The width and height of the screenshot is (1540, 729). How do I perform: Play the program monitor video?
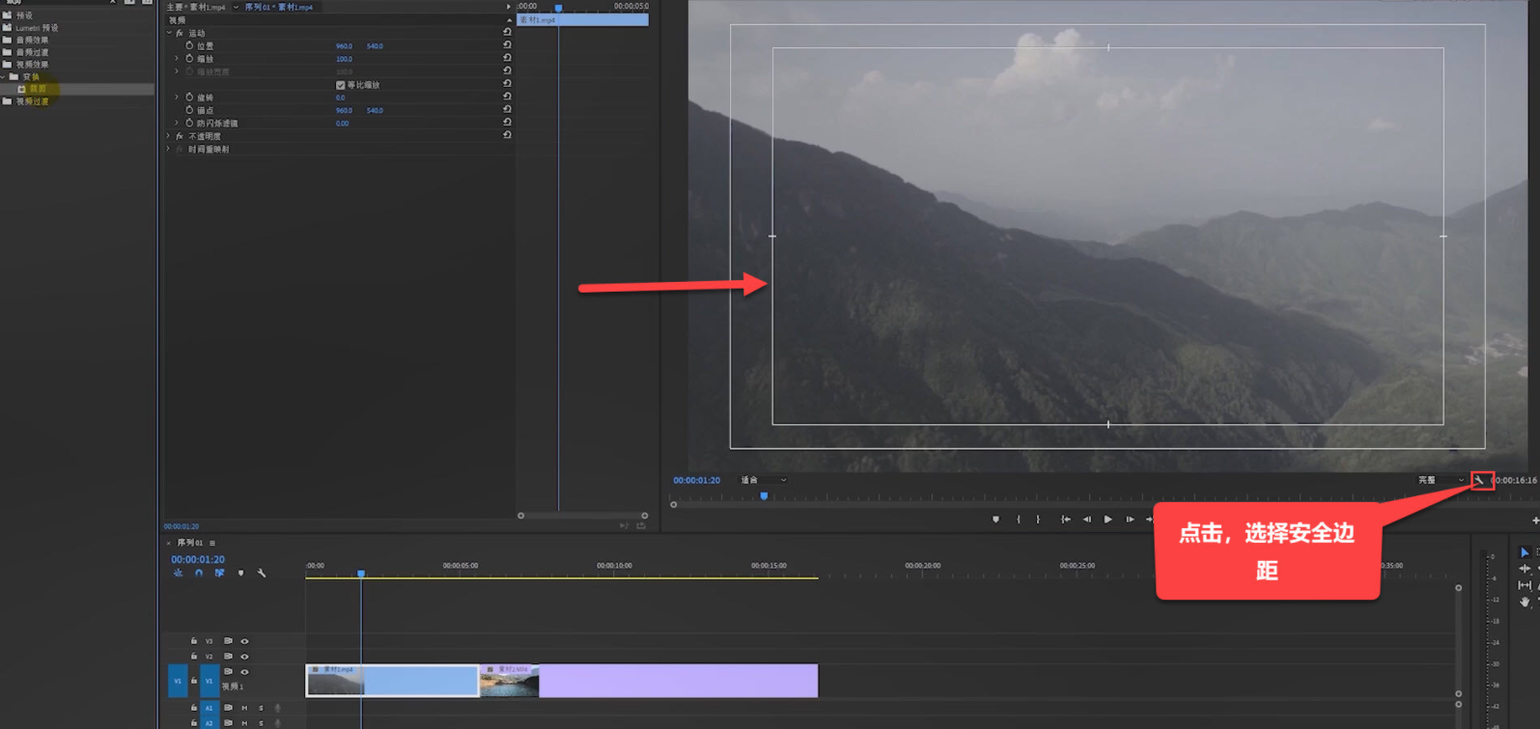[x=1107, y=519]
